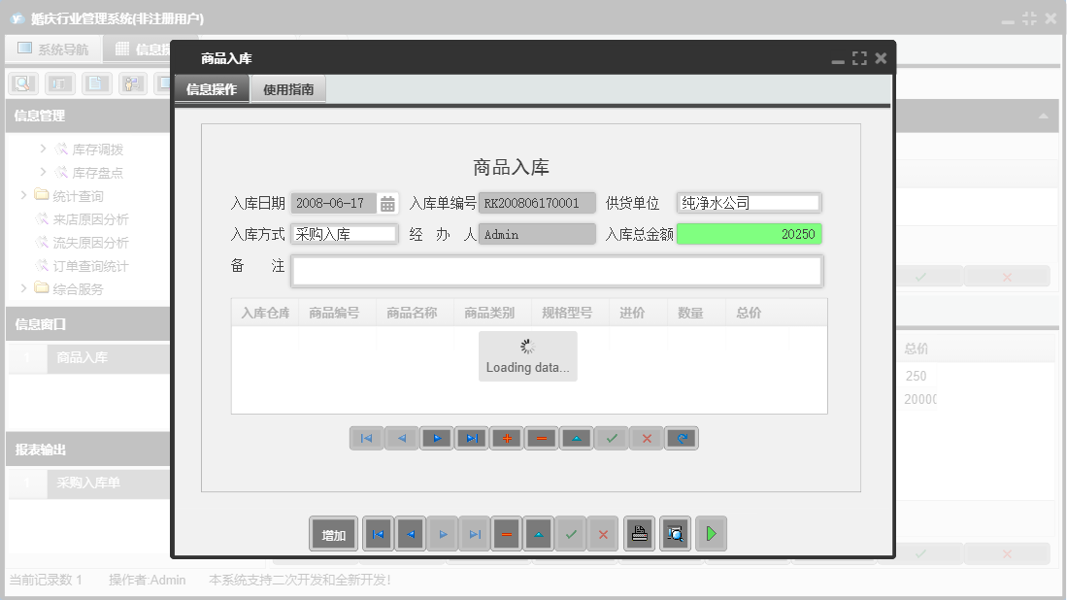The width and height of the screenshot is (1067, 600).
Task: Cancel edits with the red X icon
Action: pos(646,438)
